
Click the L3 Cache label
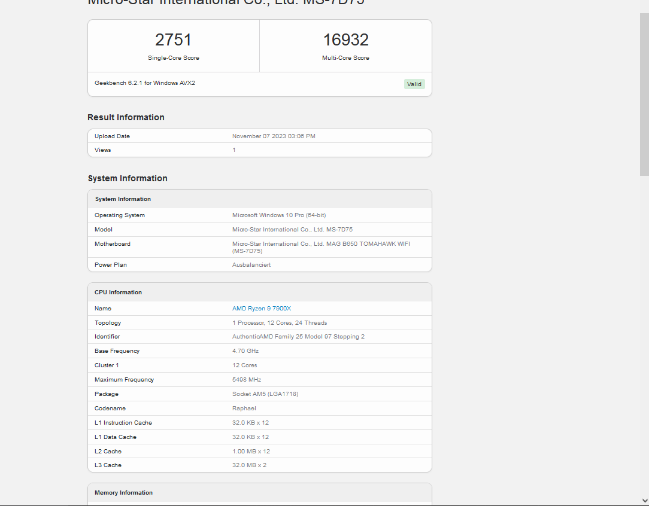(108, 465)
